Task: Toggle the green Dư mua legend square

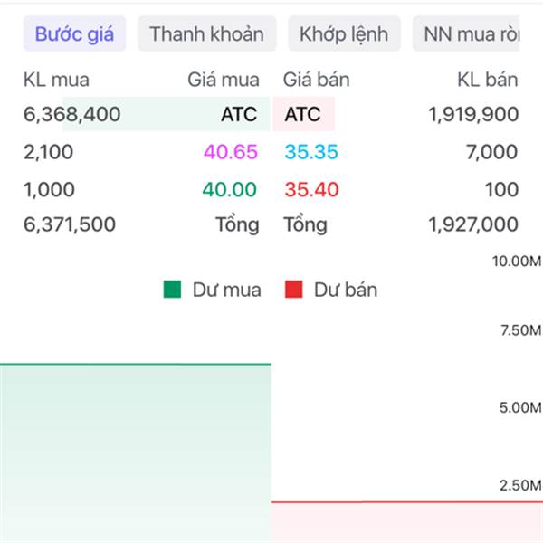Action: click(172, 290)
